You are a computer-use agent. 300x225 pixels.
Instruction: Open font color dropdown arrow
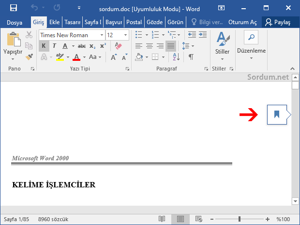(x=84, y=57)
